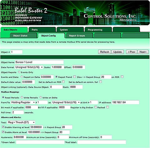
Task: Toggle the Slow checkbox
Action: point(74,77)
